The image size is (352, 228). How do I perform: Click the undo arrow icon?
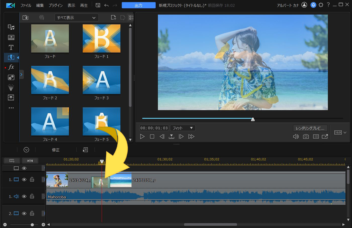[x=106, y=5]
